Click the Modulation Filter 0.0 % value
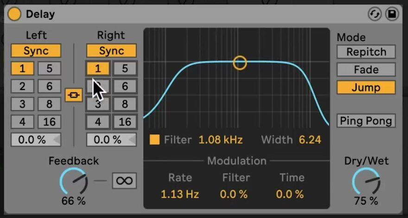 pyautogui.click(x=234, y=194)
